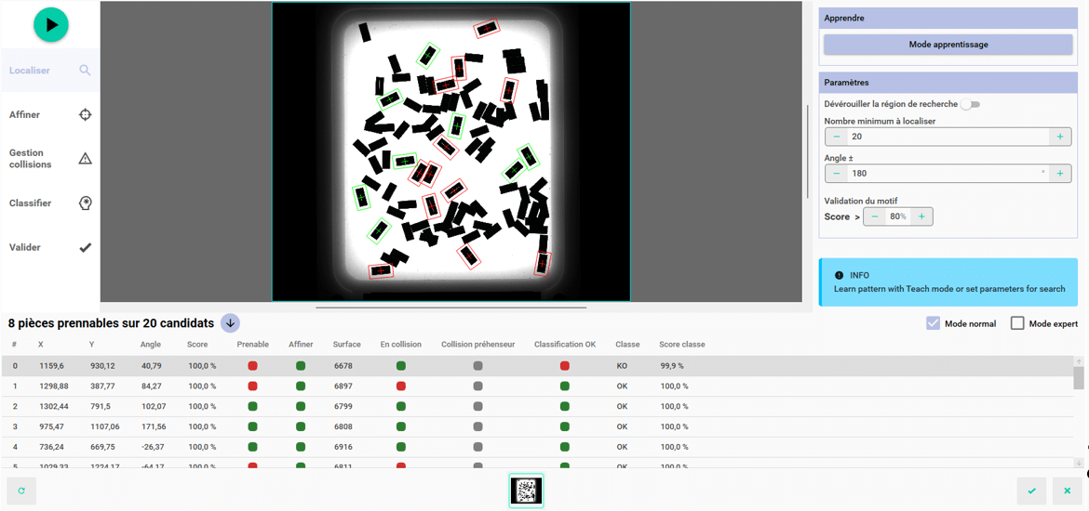
Task: Expand candidates list with round arrow button
Action: pyautogui.click(x=230, y=323)
